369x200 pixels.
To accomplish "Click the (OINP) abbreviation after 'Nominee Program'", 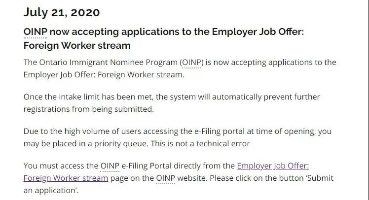I will pos(191,63).
